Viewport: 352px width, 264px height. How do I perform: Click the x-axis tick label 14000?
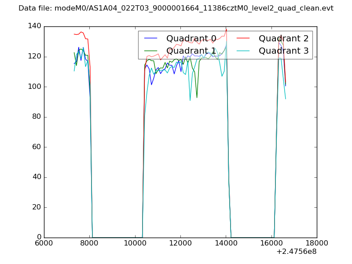tap(226, 243)
